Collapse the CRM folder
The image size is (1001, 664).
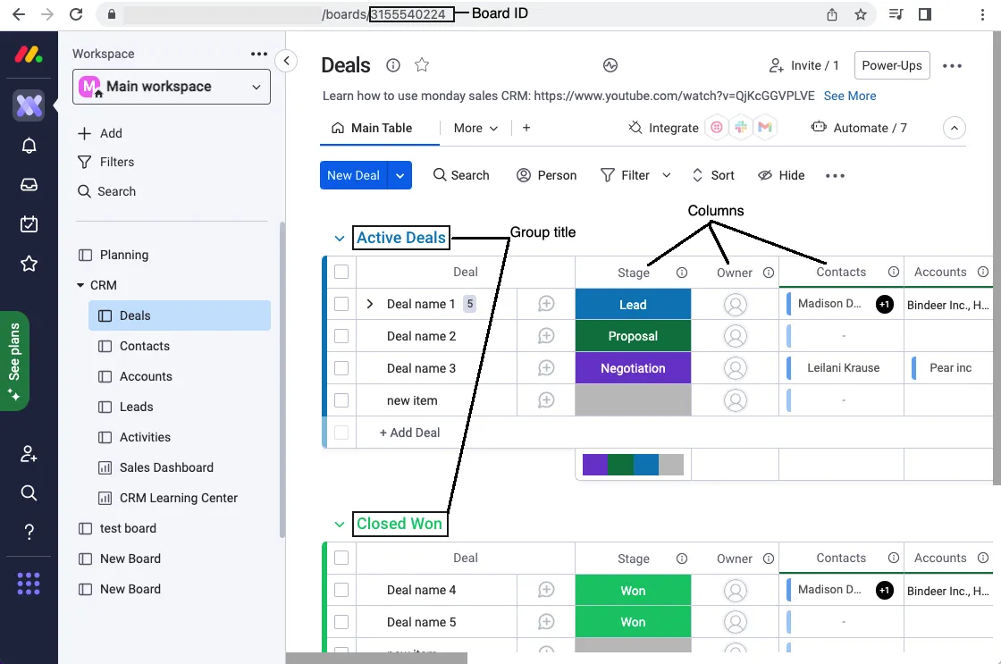coord(80,285)
